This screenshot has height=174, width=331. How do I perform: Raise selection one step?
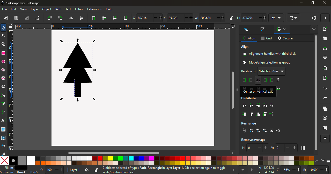pyautogui.click(x=104, y=18)
